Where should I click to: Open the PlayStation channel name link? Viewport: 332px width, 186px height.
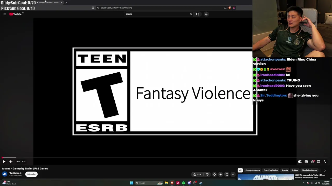click(14, 173)
